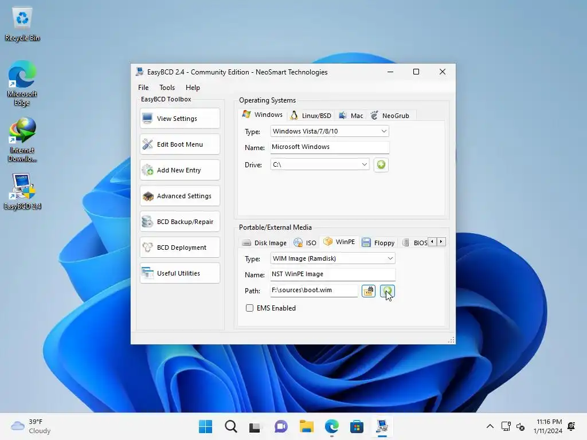
Task: Select the Recycle Bin desktop icon
Action: [x=22, y=25]
